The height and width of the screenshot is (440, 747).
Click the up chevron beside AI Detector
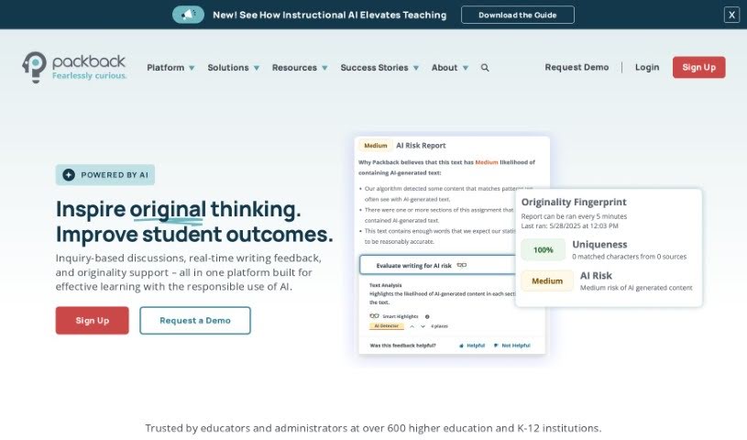(412, 326)
